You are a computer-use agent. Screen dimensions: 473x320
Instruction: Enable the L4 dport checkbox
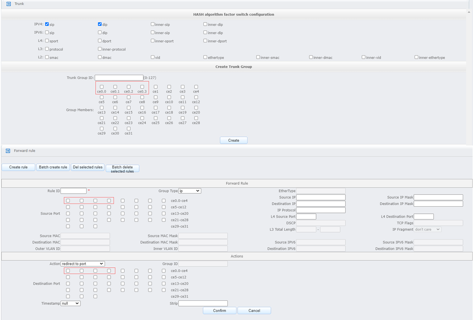[100, 41]
